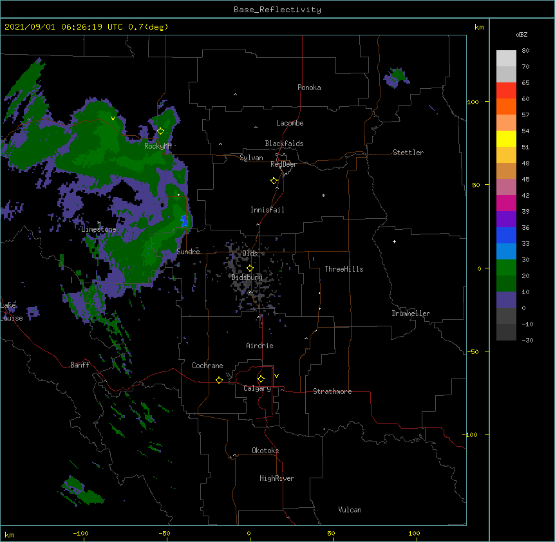Screen dimensions: 555x542
Task: Pick the light gray 70-80 dBZ legend swatch
Action: [x=506, y=59]
